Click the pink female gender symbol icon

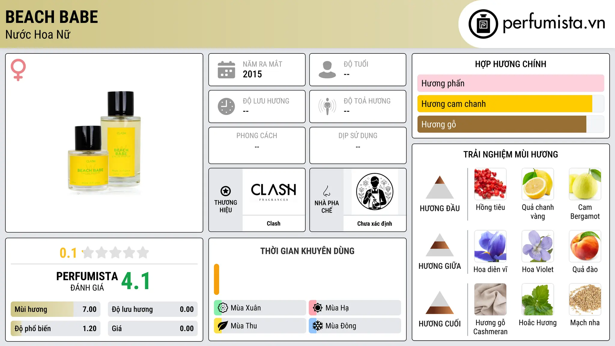18,70
